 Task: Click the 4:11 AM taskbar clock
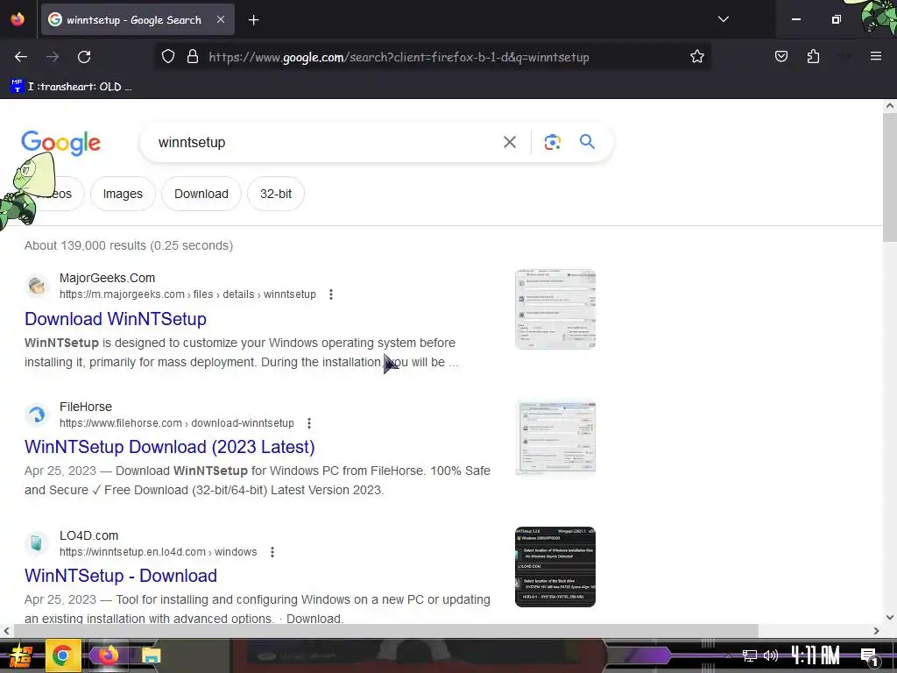[816, 655]
